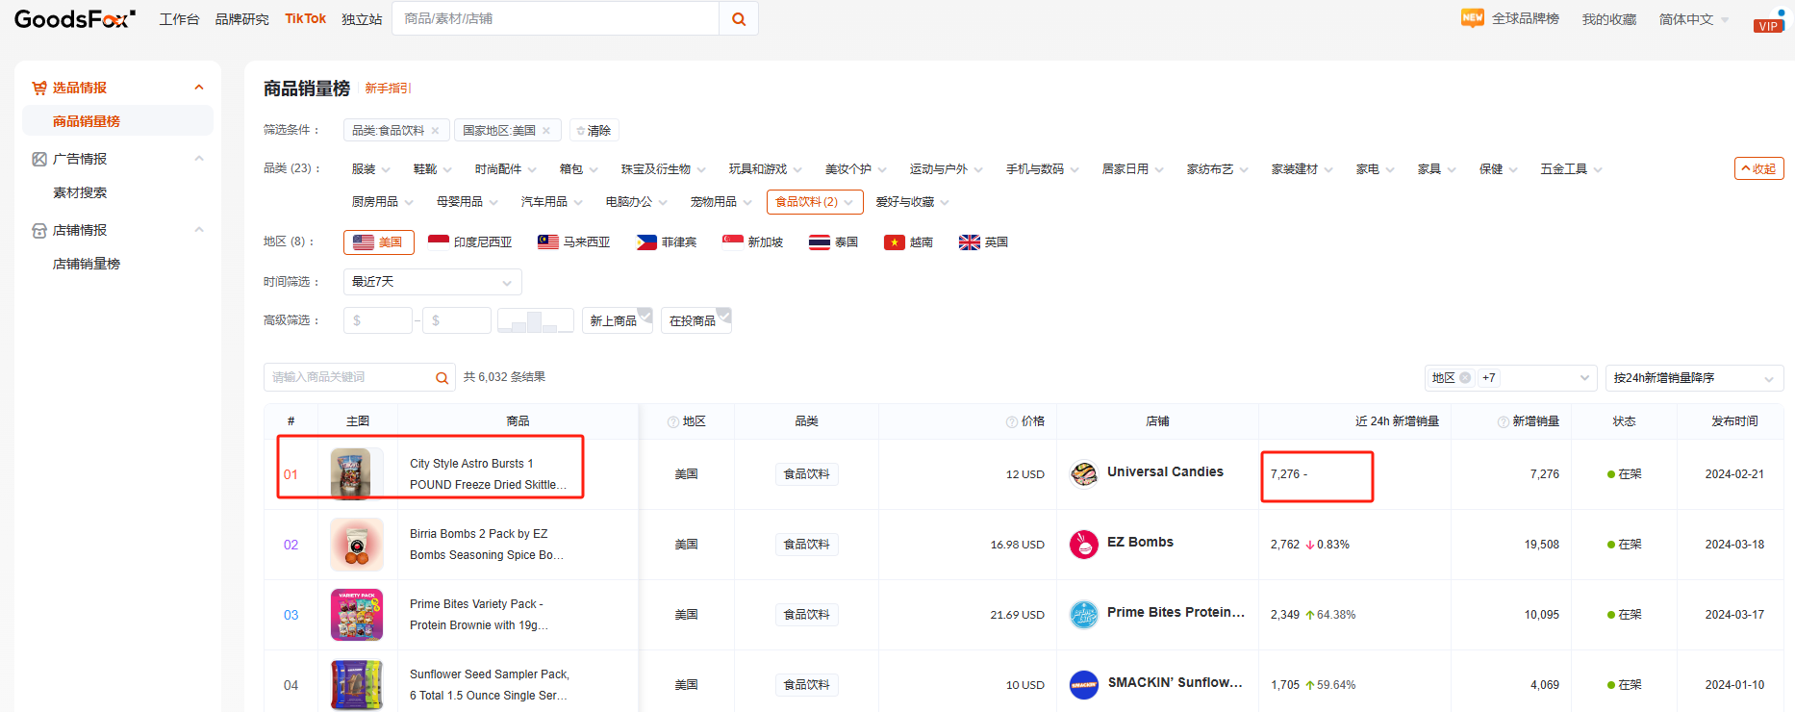
Task: Select the 新加坡 region filter
Action: click(753, 242)
